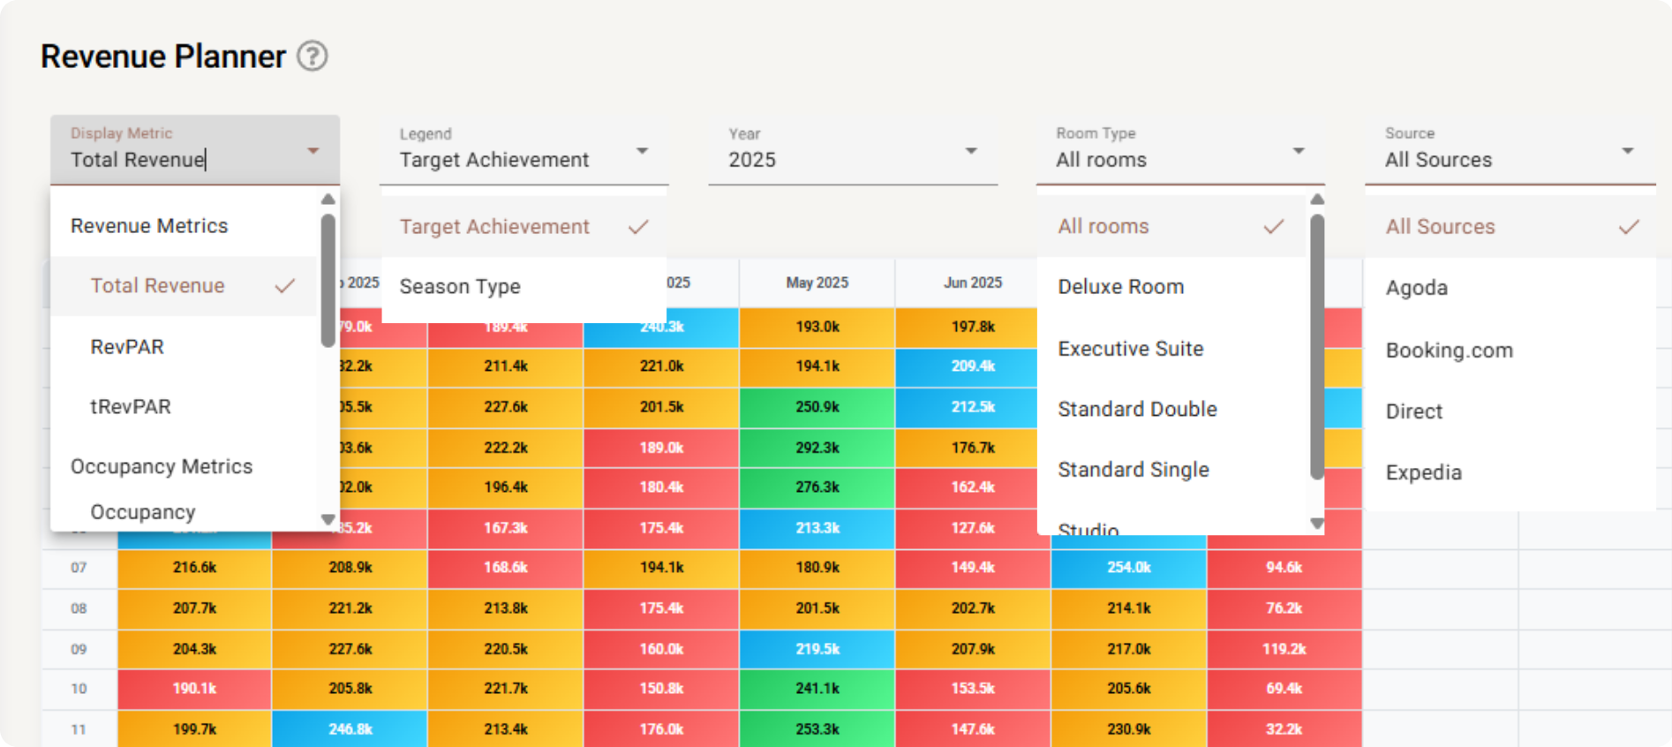Click the help icon beside Revenue Planner

tap(312, 57)
